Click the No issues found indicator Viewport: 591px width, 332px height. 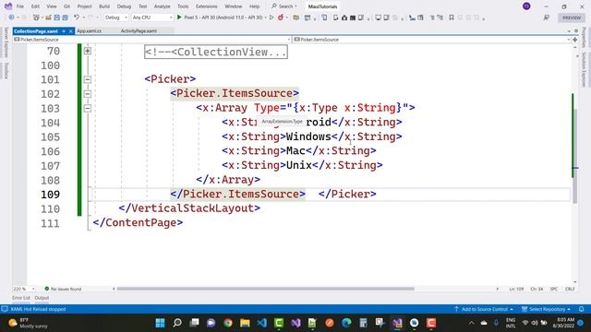pyautogui.click(x=63, y=289)
